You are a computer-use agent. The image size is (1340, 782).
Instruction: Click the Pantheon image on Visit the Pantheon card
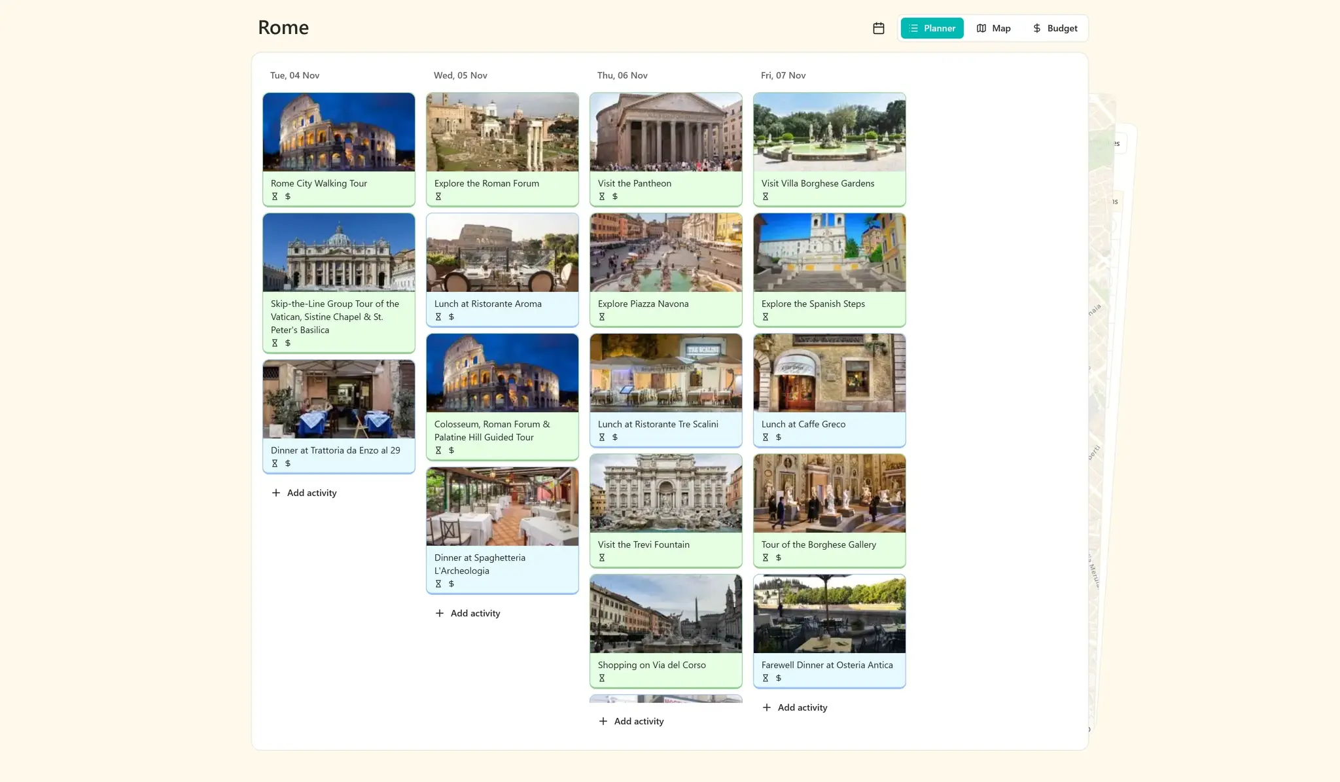pyautogui.click(x=665, y=132)
